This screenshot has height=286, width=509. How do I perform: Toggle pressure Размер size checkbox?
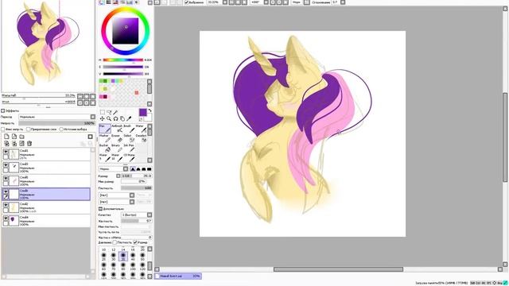[x=135, y=242]
